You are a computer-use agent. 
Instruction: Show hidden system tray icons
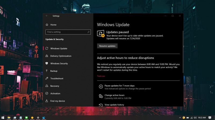(180, 118)
